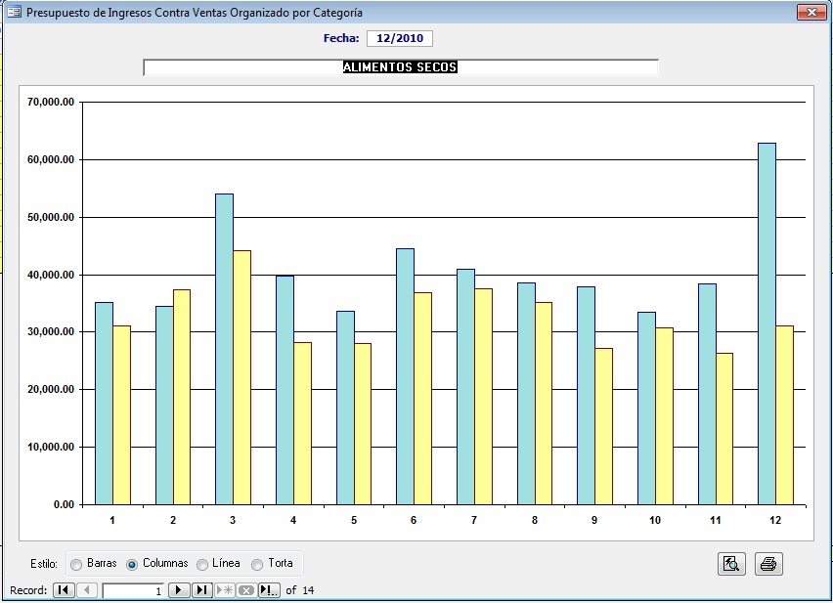The height and width of the screenshot is (603, 833).
Task: Click the 'Estilo:' label
Action: coord(44,564)
